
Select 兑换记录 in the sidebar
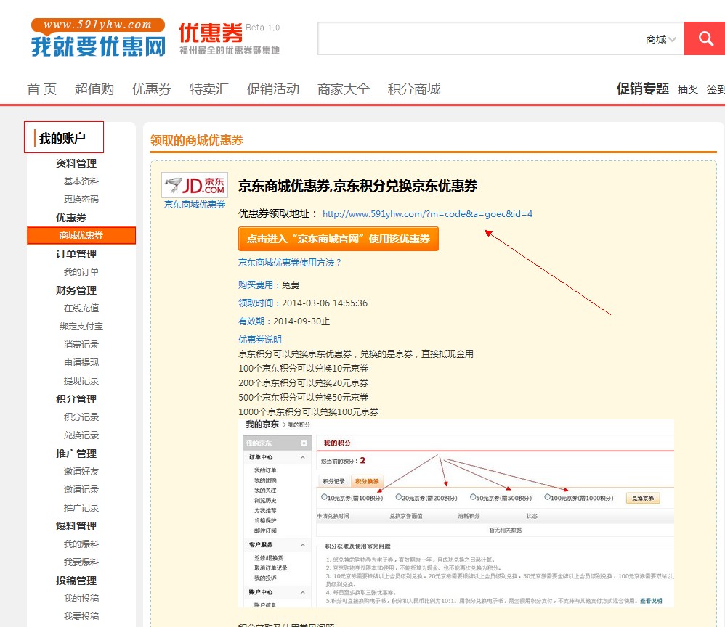81,435
